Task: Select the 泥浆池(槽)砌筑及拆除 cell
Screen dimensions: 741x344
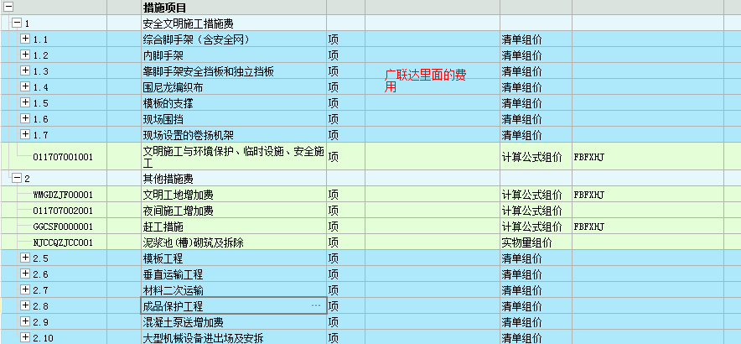Action: [234, 242]
